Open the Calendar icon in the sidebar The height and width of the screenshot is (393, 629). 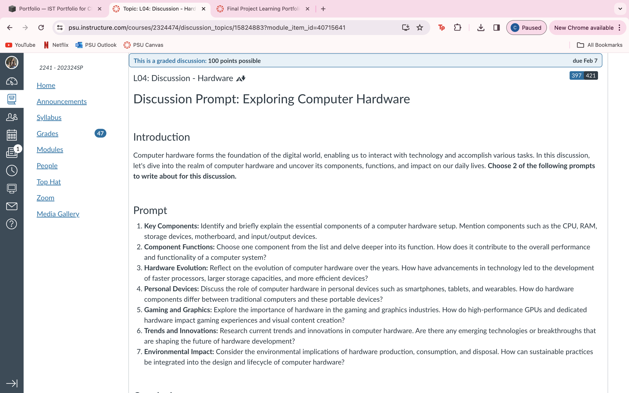click(x=12, y=135)
